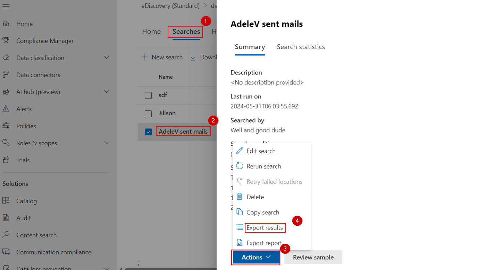The width and height of the screenshot is (494, 270).
Task: Click the Review sample button
Action: pyautogui.click(x=313, y=257)
